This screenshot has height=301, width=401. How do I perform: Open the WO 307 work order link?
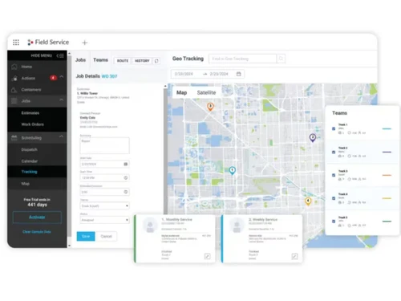pyautogui.click(x=109, y=76)
